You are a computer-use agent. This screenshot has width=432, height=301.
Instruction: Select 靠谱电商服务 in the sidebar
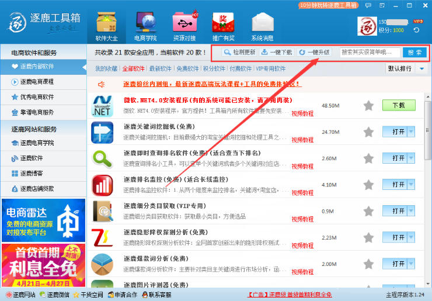tap(44, 112)
